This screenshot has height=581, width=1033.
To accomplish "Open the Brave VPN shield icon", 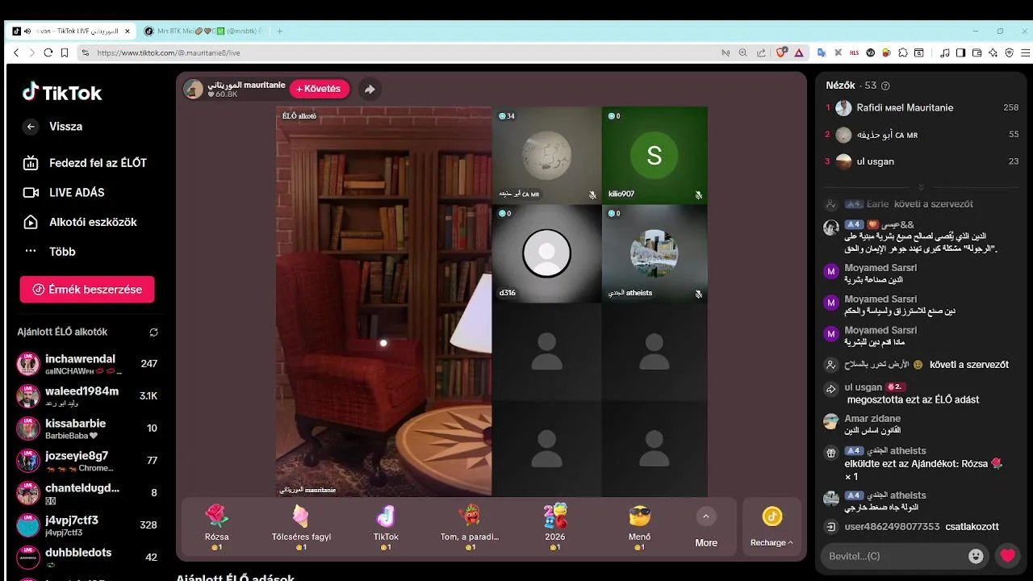I will (1008, 52).
